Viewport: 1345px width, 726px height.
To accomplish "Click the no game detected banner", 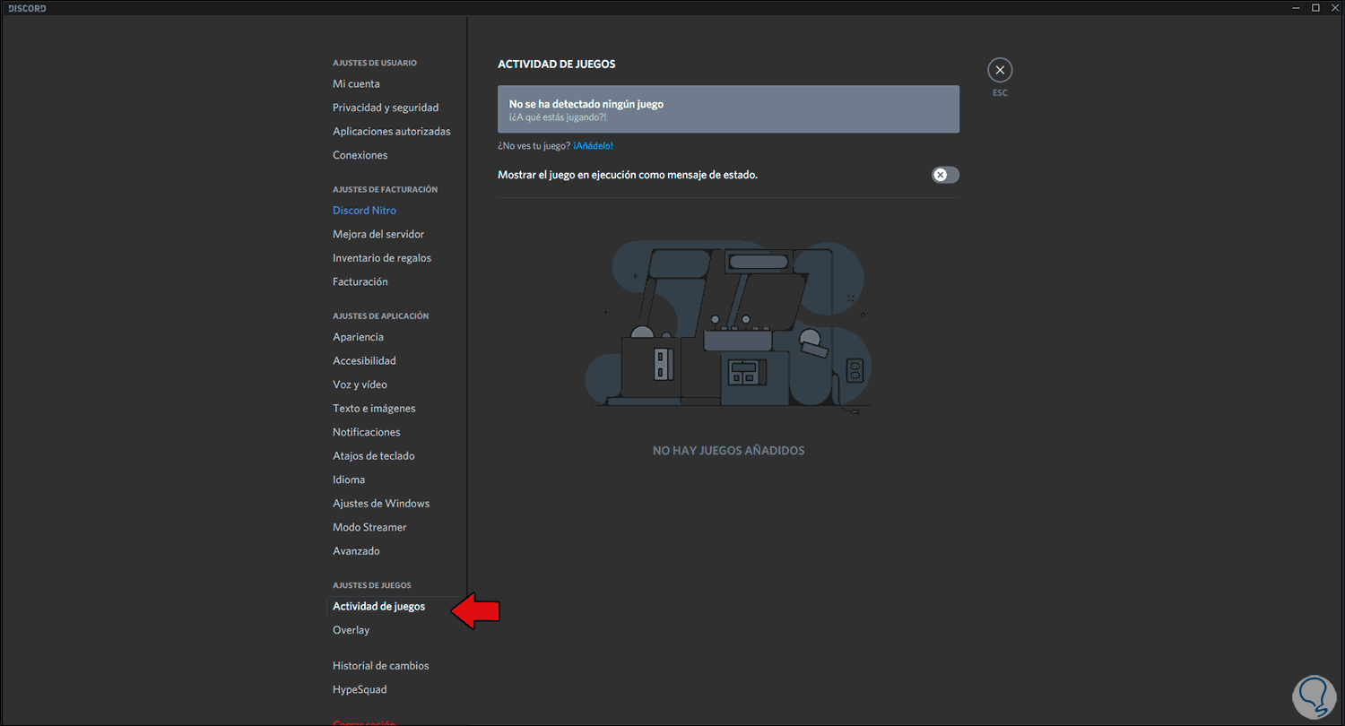I will click(x=728, y=109).
